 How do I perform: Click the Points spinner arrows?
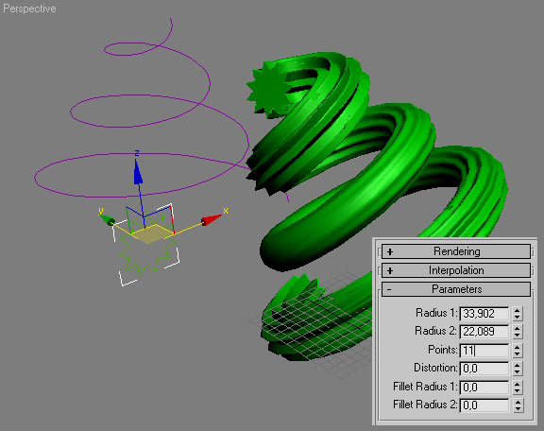[x=518, y=350]
